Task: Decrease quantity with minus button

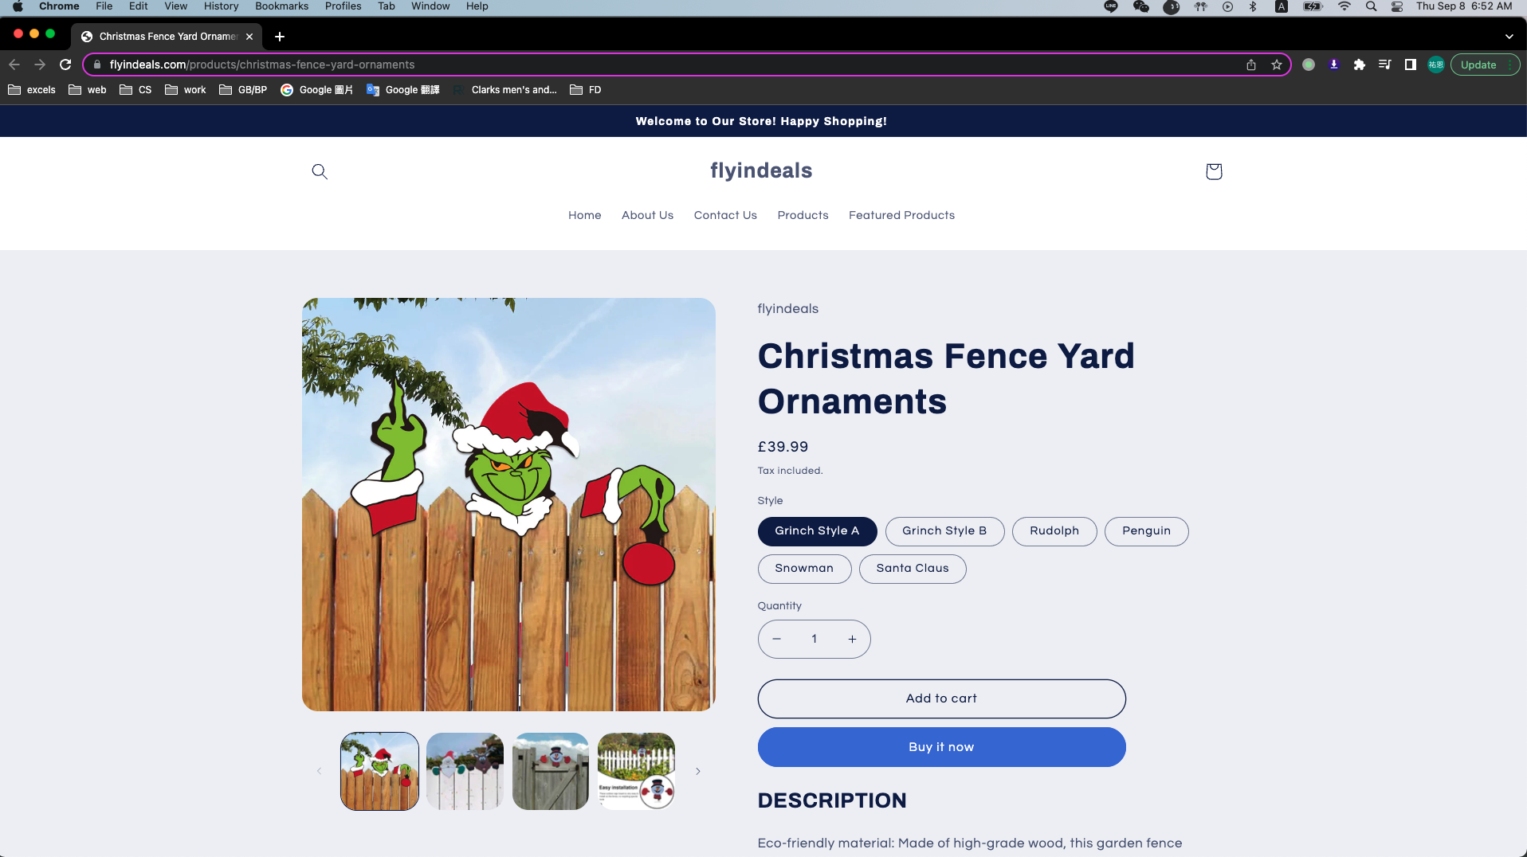Action: tap(776, 639)
